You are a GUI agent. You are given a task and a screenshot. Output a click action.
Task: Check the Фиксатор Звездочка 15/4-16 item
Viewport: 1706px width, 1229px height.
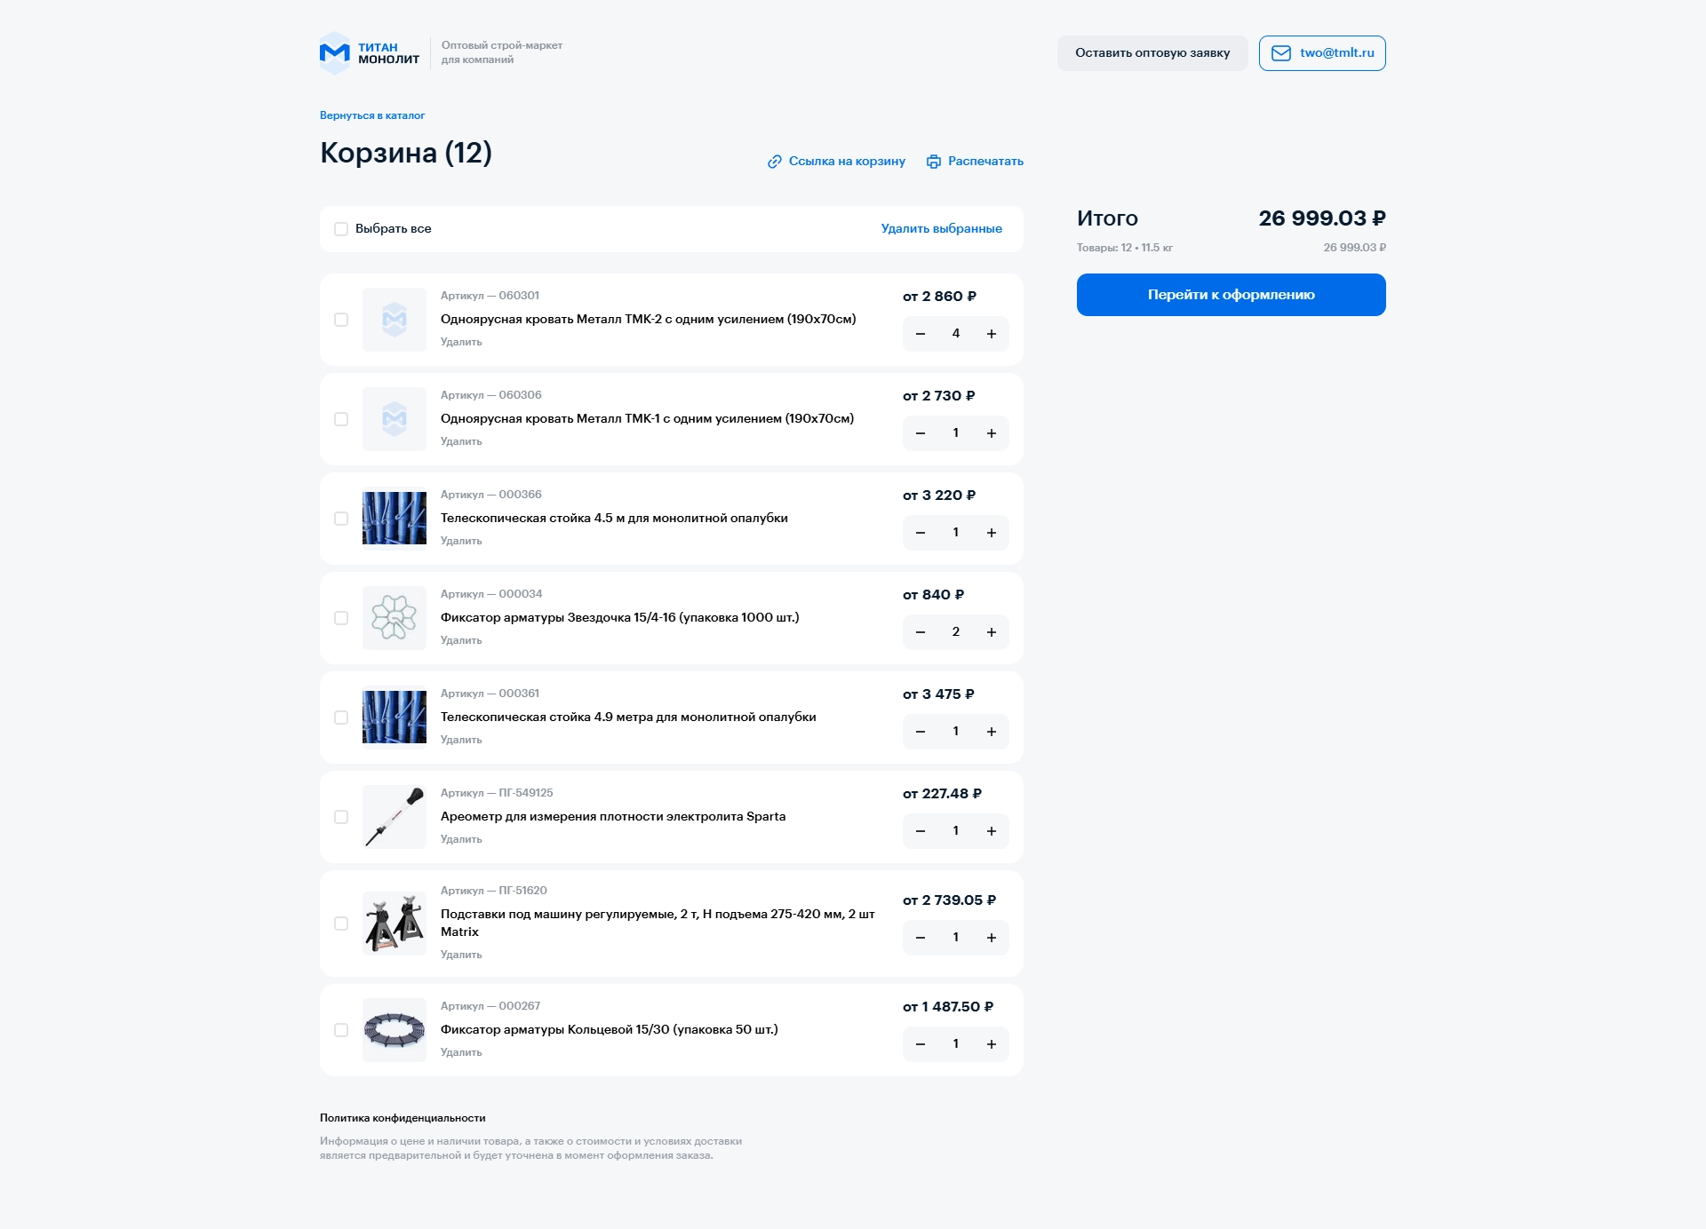point(341,618)
